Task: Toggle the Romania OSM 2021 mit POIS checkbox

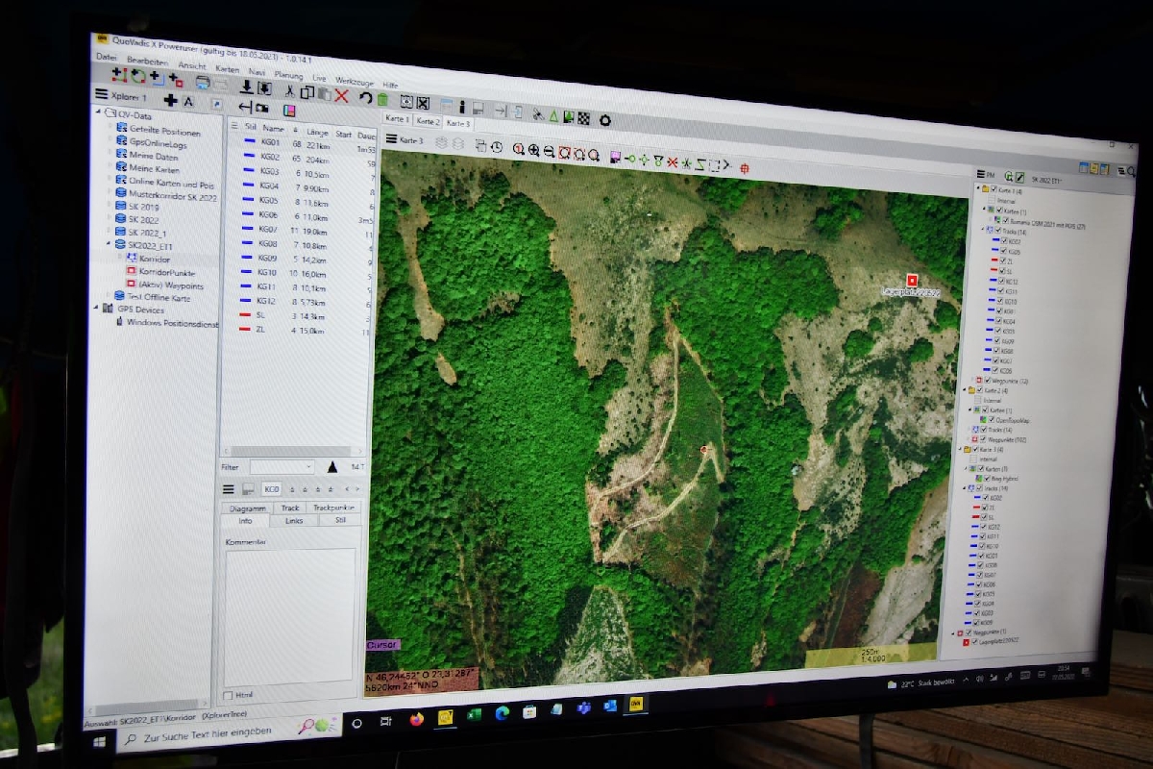Action: click(x=1006, y=221)
